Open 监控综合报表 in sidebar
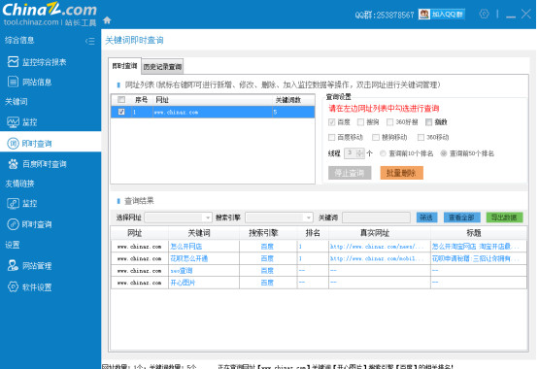539x369 pixels. coord(44,62)
